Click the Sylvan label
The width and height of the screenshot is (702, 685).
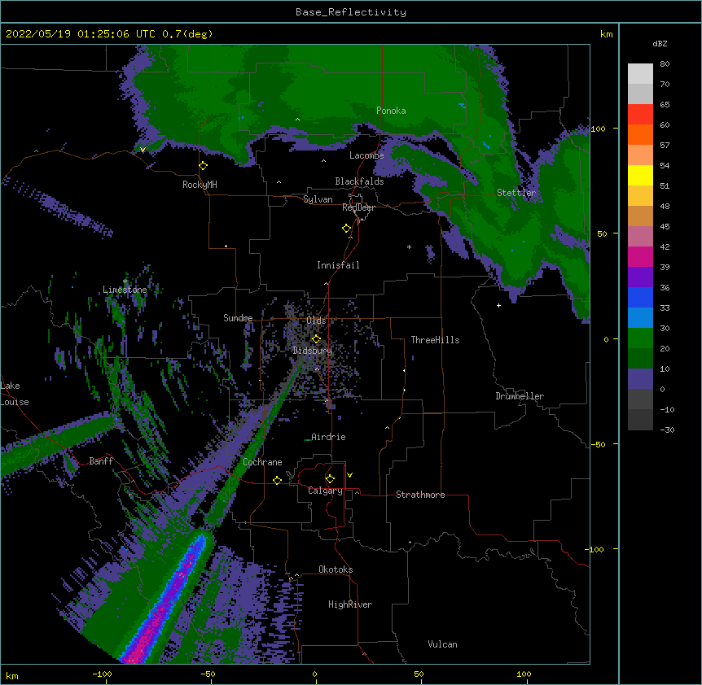point(318,199)
